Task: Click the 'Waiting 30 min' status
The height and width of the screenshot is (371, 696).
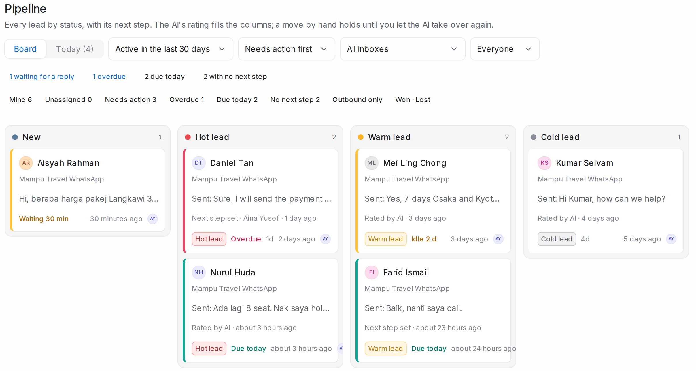Action: coord(44,219)
